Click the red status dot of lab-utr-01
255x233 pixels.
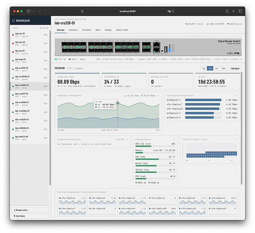coord(13,35)
